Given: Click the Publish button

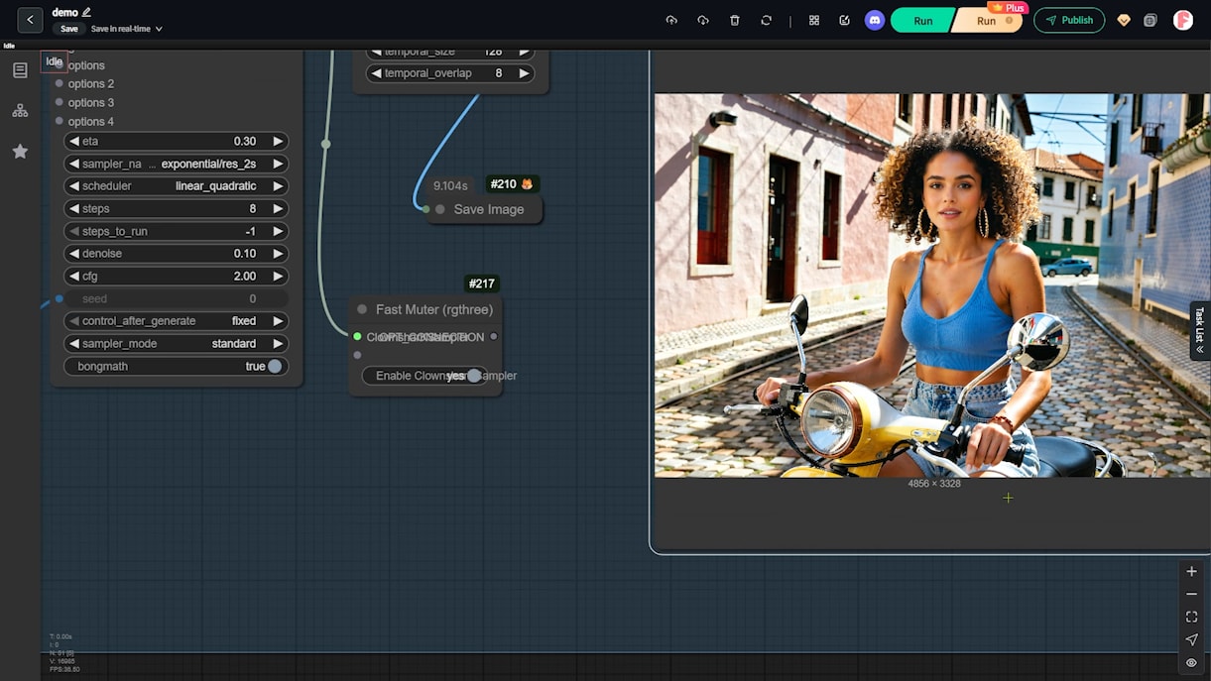Looking at the screenshot, I should pyautogui.click(x=1068, y=20).
